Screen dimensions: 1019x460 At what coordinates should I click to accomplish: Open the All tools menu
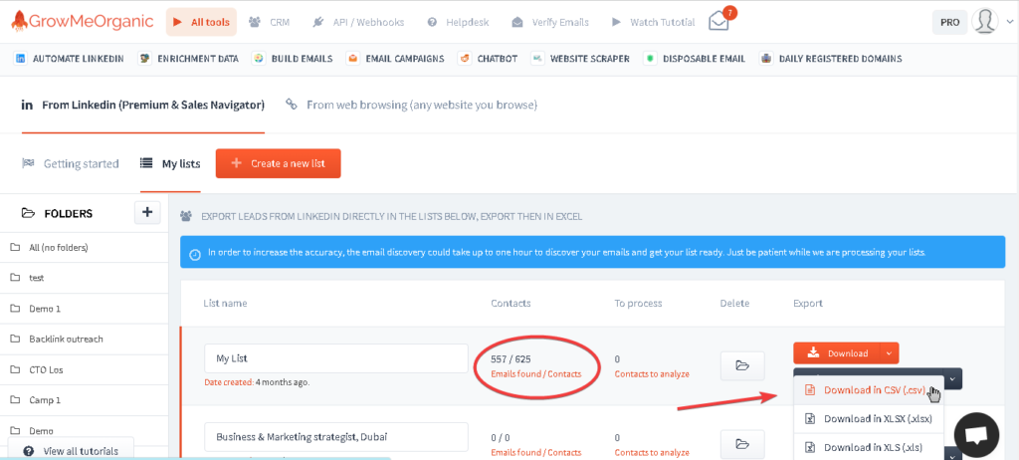click(x=201, y=22)
